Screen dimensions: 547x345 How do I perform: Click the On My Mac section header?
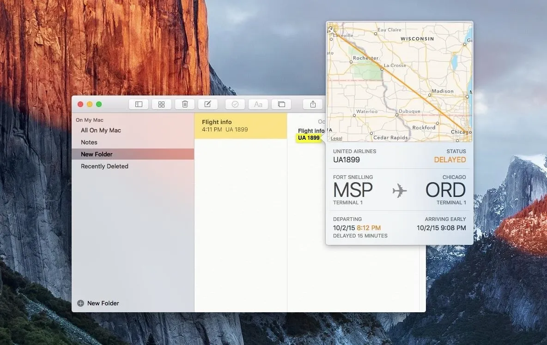point(90,120)
